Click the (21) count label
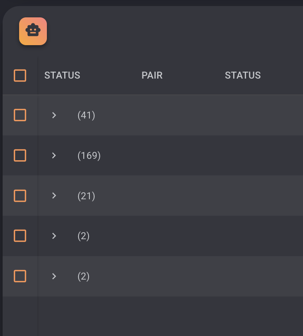 (x=86, y=196)
